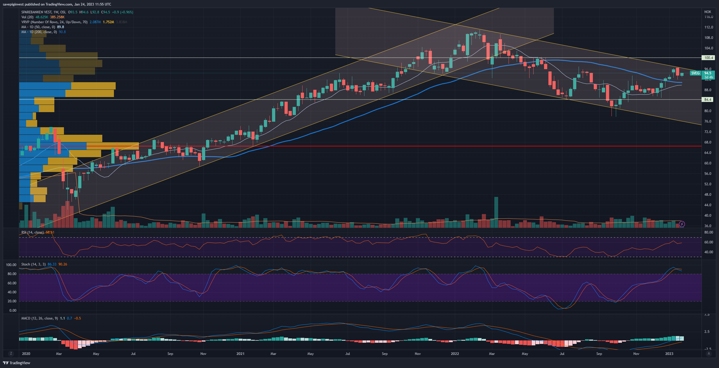Click the MA 1D 200 close legend
Viewport: 719px width, 368px height.
[39, 32]
